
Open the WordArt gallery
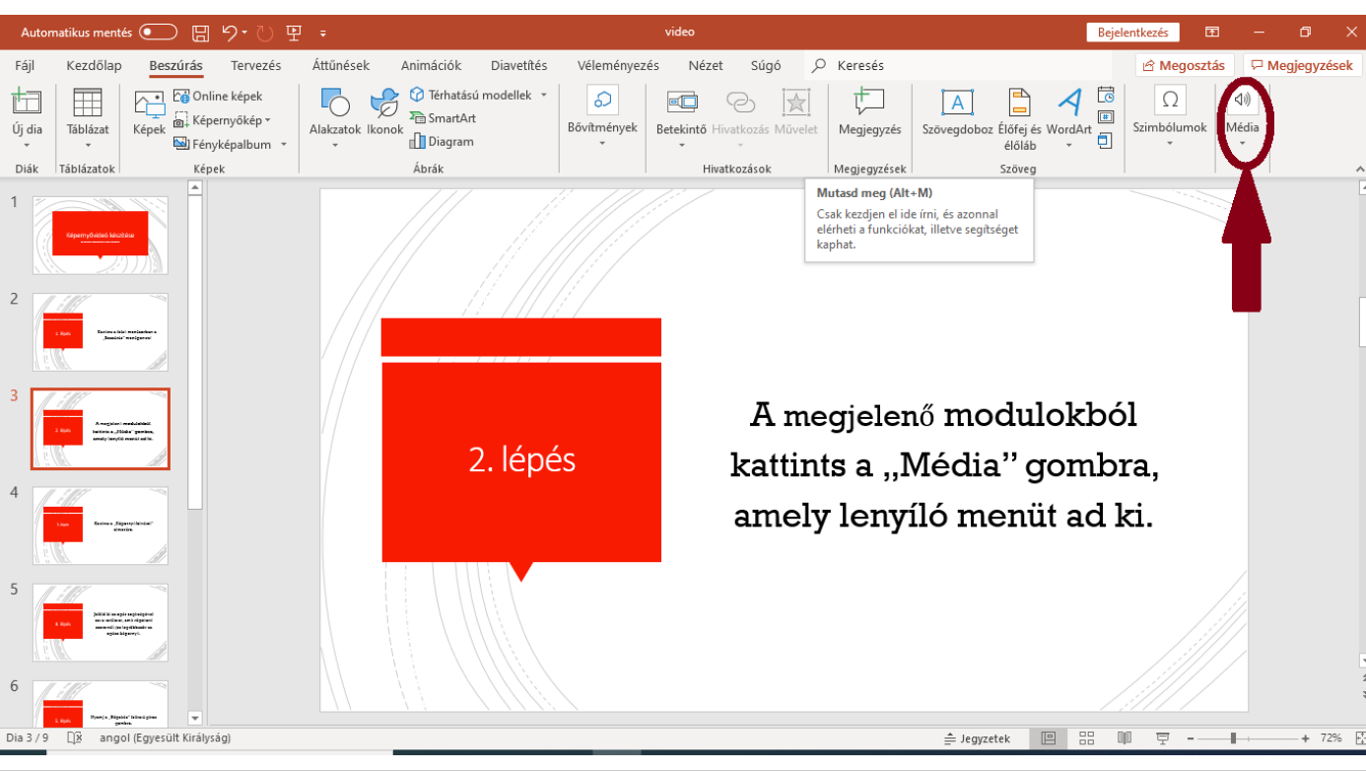click(x=1069, y=117)
